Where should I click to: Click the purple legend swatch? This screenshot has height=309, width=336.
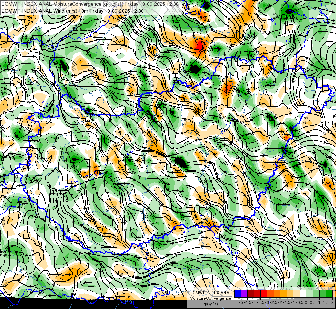tap(244, 294)
